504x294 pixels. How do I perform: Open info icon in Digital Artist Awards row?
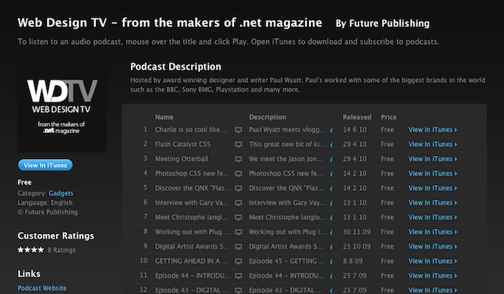click(x=331, y=247)
